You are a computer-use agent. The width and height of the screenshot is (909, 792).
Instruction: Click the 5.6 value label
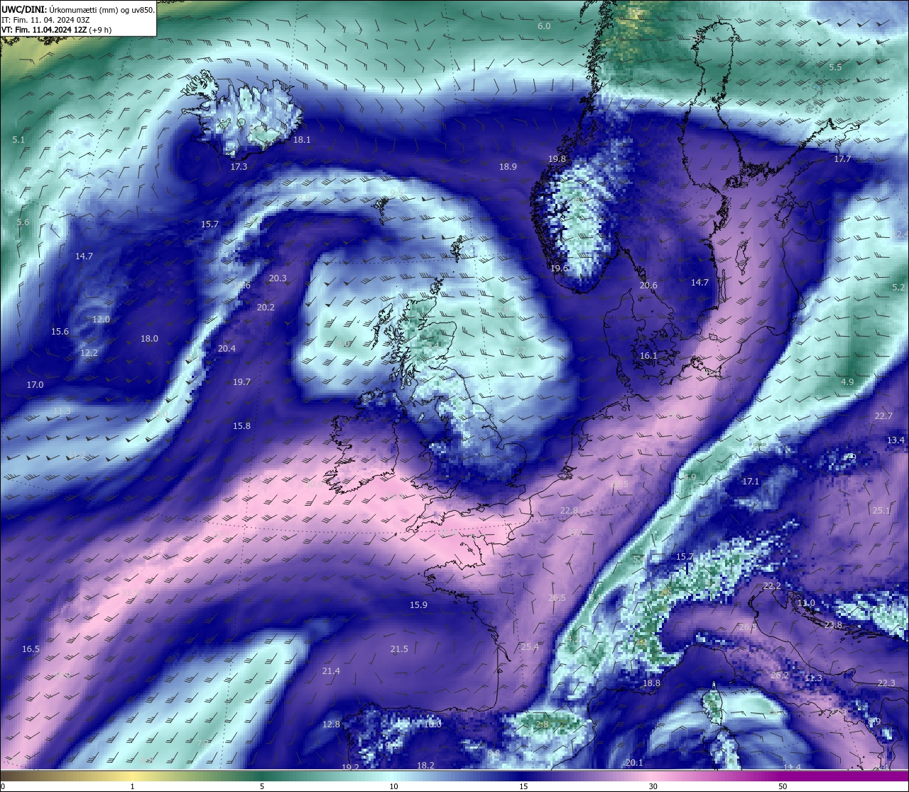[23, 222]
